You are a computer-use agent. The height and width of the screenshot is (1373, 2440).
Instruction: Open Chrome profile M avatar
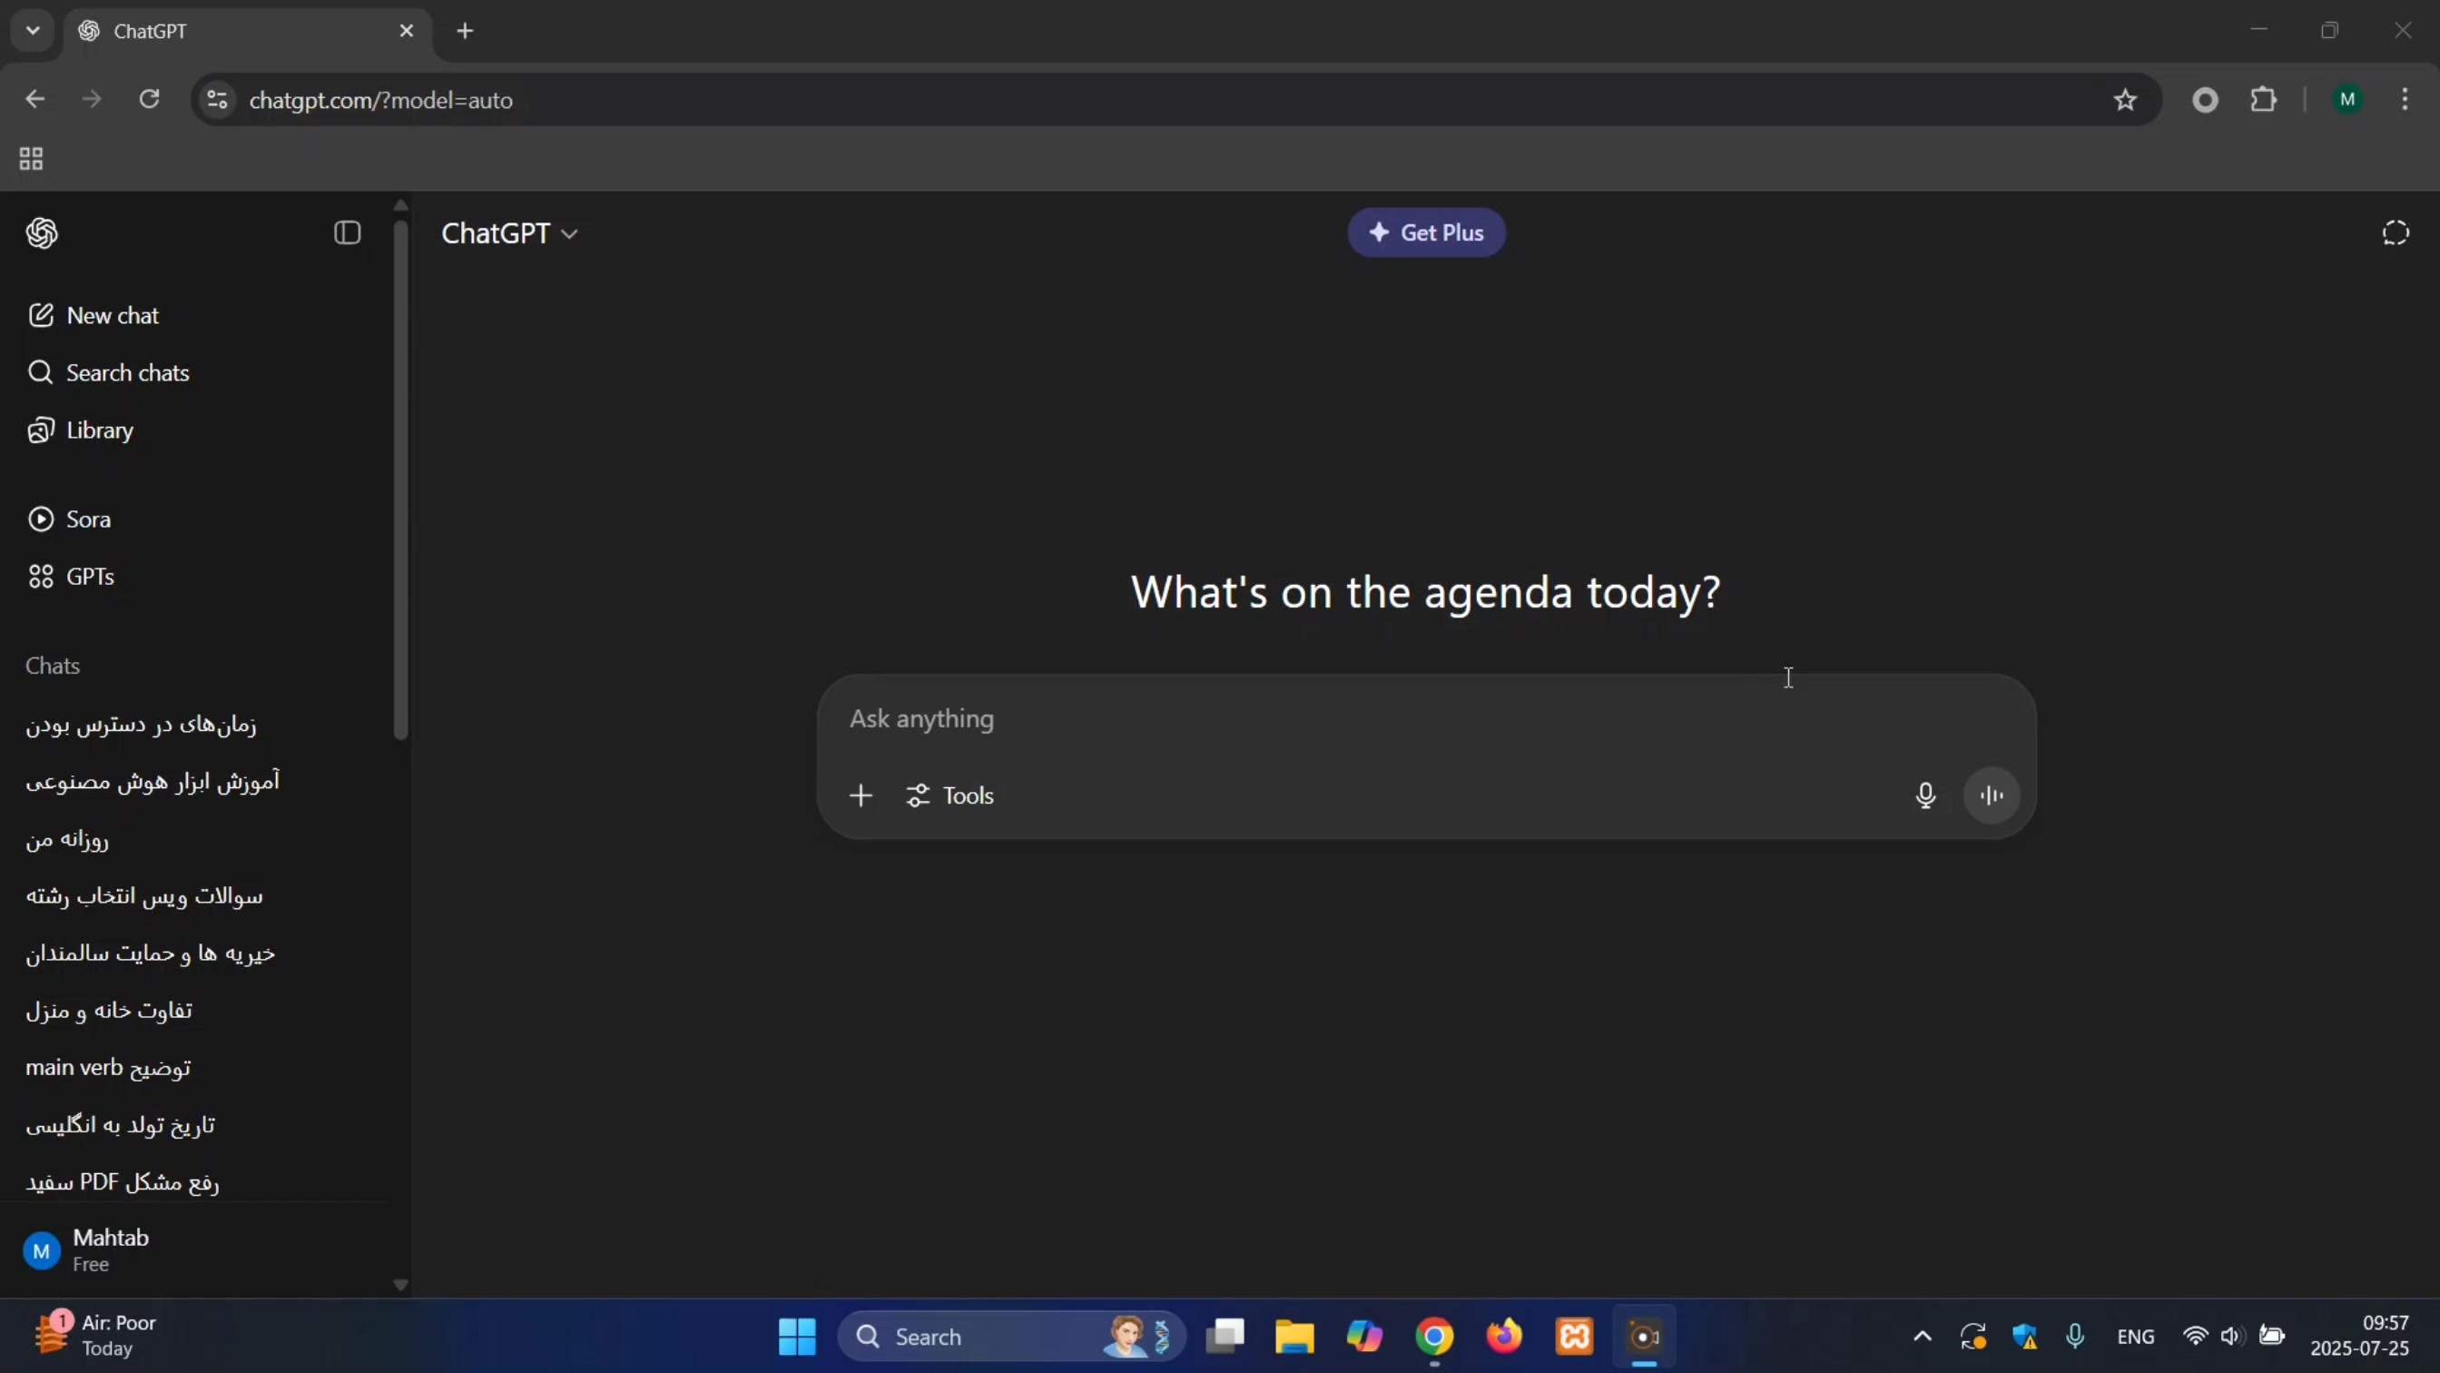pyautogui.click(x=2347, y=100)
